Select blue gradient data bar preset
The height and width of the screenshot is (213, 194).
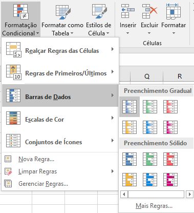[130, 107]
